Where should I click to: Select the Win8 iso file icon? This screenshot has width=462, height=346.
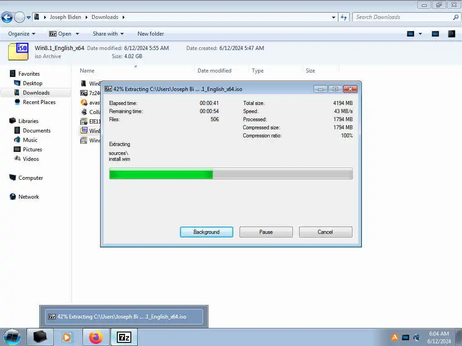(84, 130)
